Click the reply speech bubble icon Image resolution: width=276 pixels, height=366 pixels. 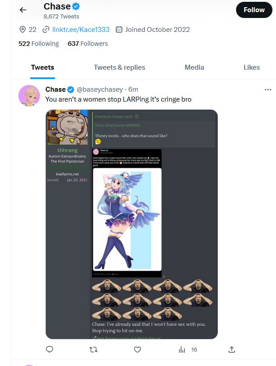tap(49, 349)
